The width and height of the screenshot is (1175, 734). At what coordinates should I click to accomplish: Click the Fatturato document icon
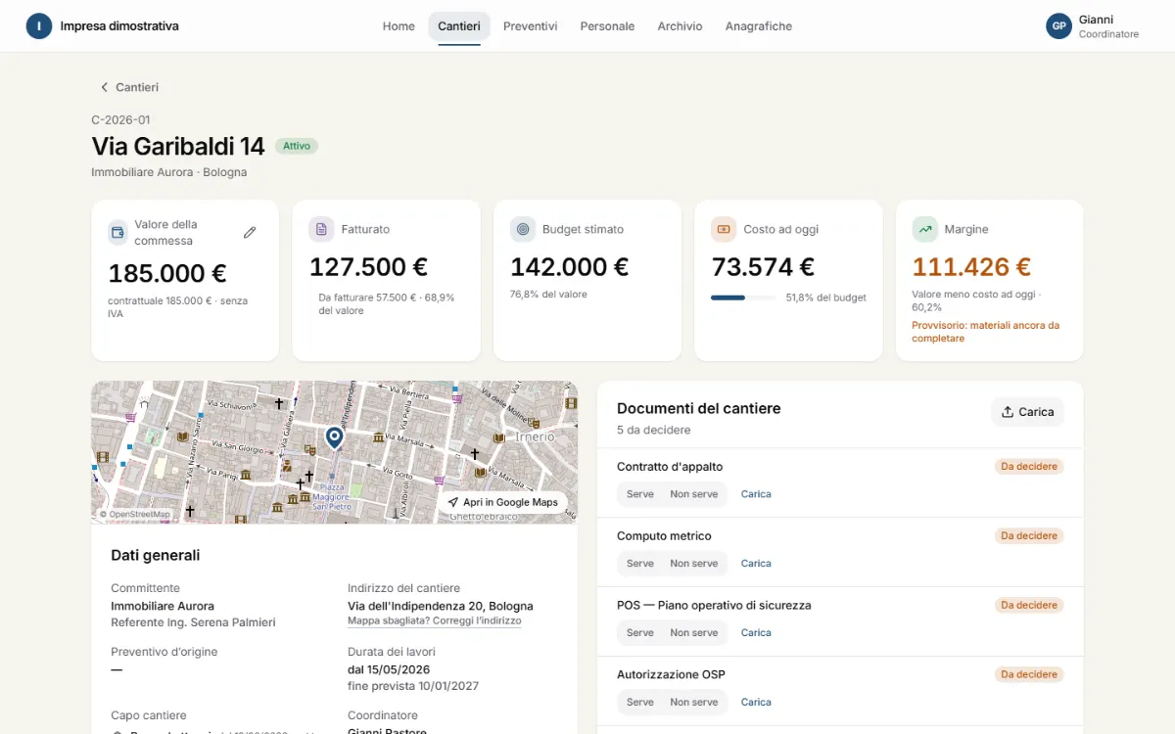(321, 229)
